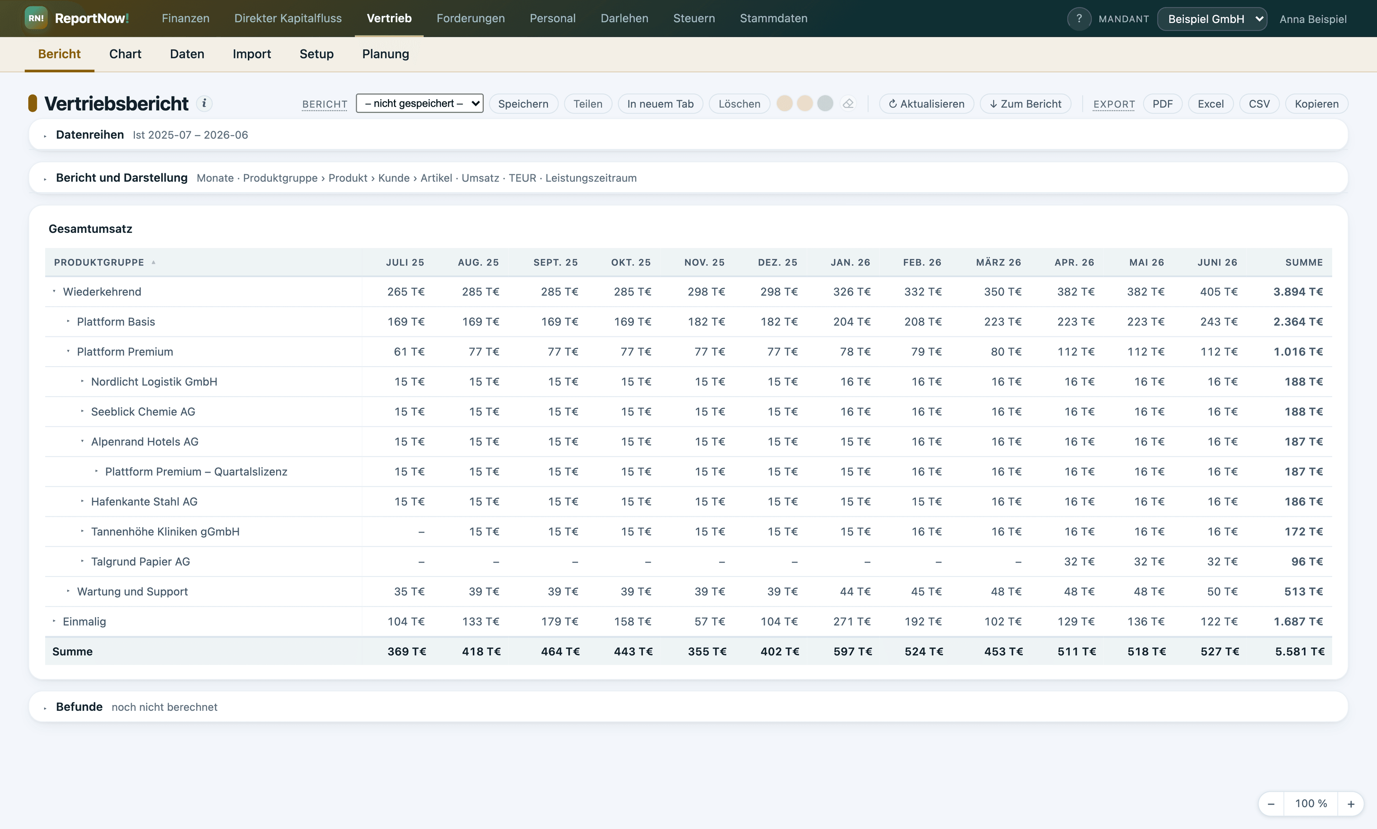
Task: Click the total sum 5.581 T€ cell
Action: [x=1300, y=651]
